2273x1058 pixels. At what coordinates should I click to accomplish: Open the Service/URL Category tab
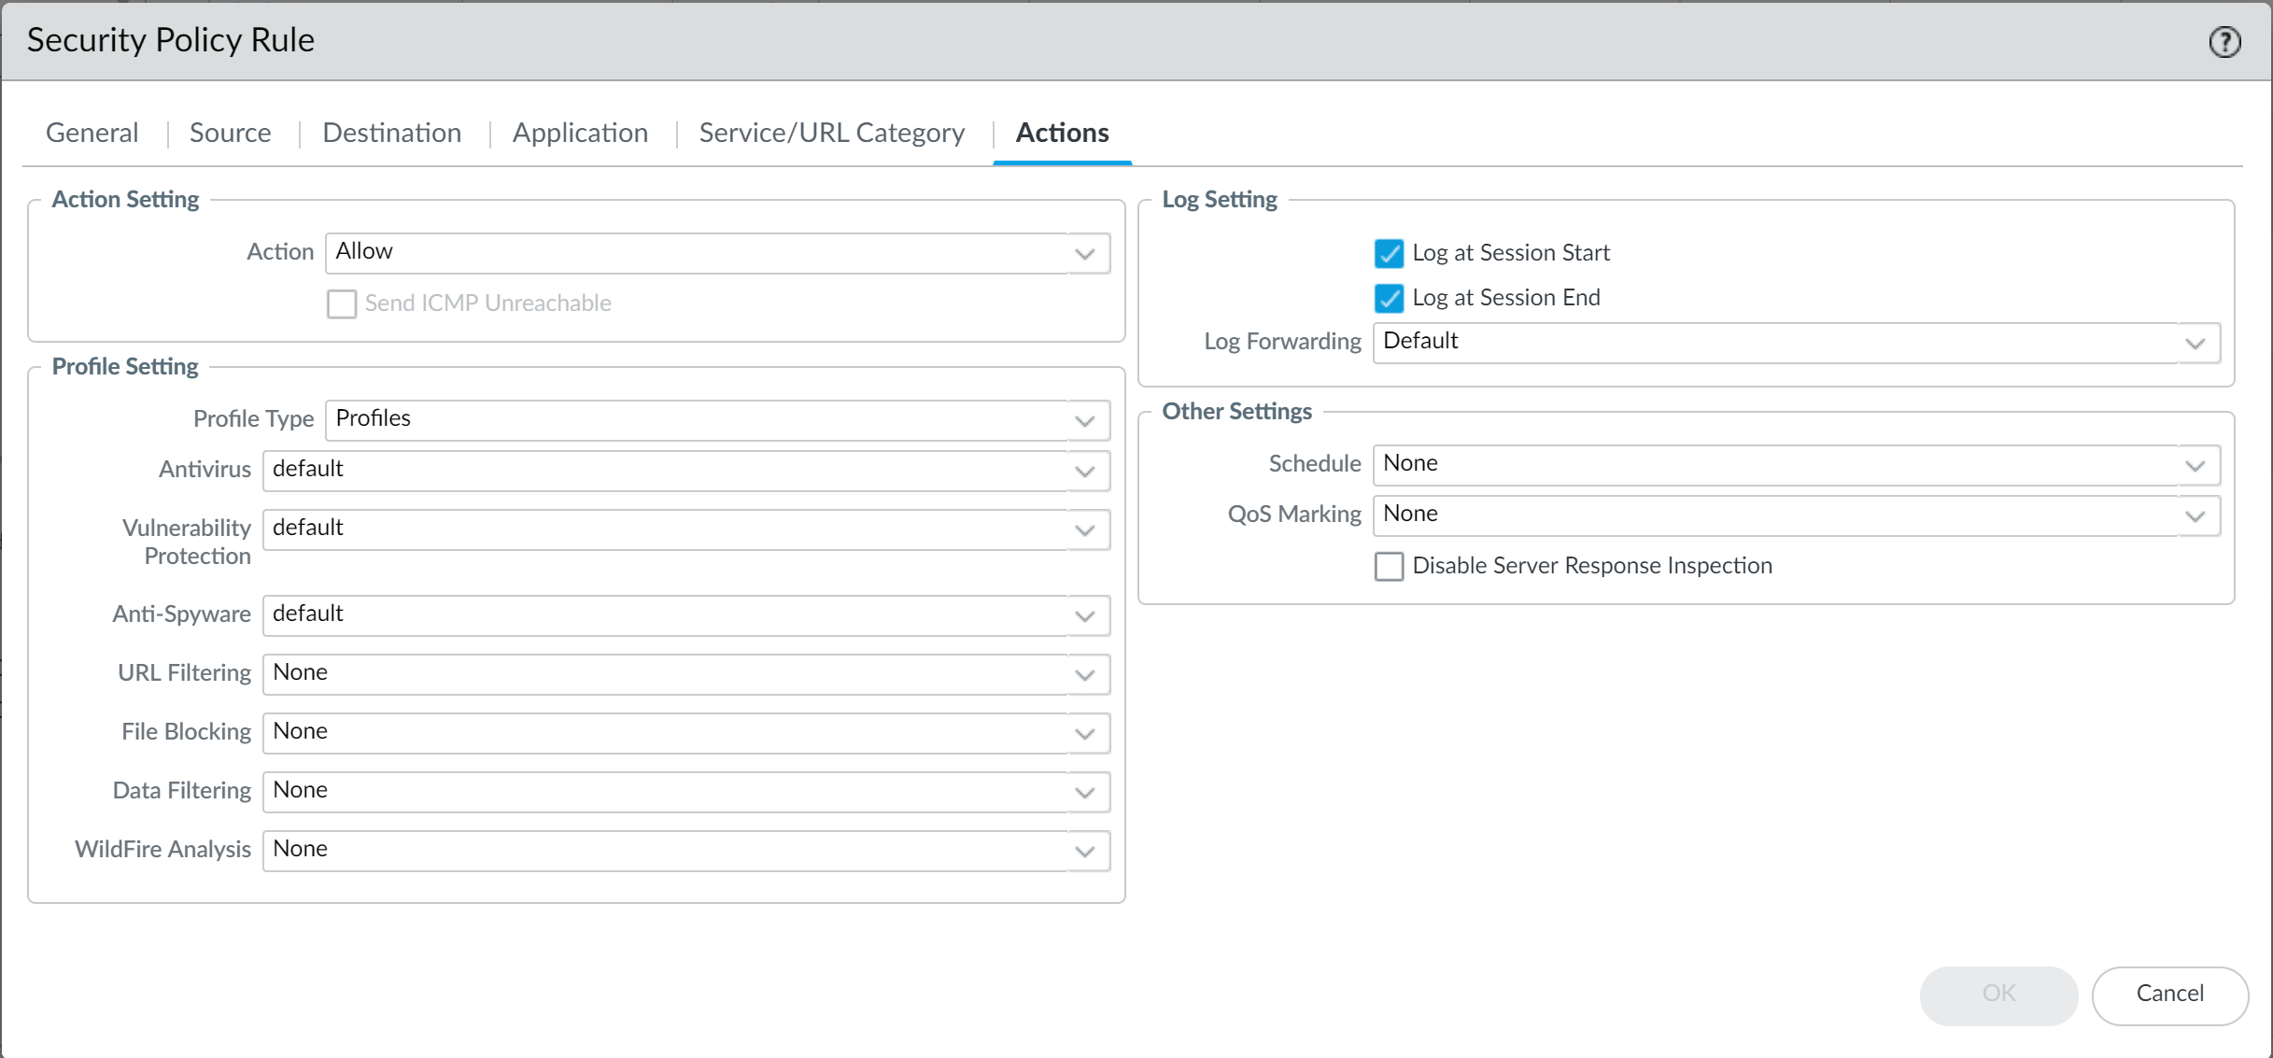click(x=831, y=133)
